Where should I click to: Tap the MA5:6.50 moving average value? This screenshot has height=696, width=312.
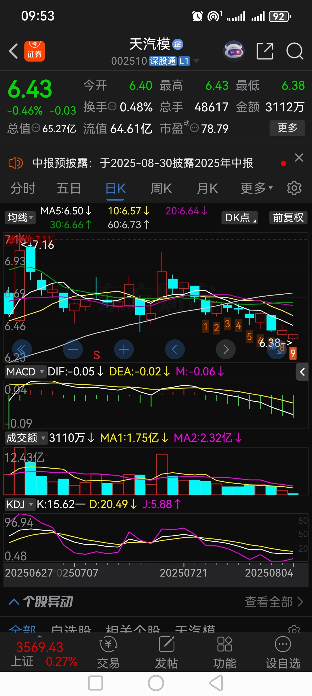[66, 211]
